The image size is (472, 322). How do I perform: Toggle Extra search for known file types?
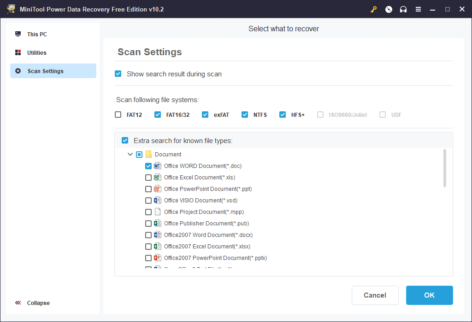click(x=125, y=140)
